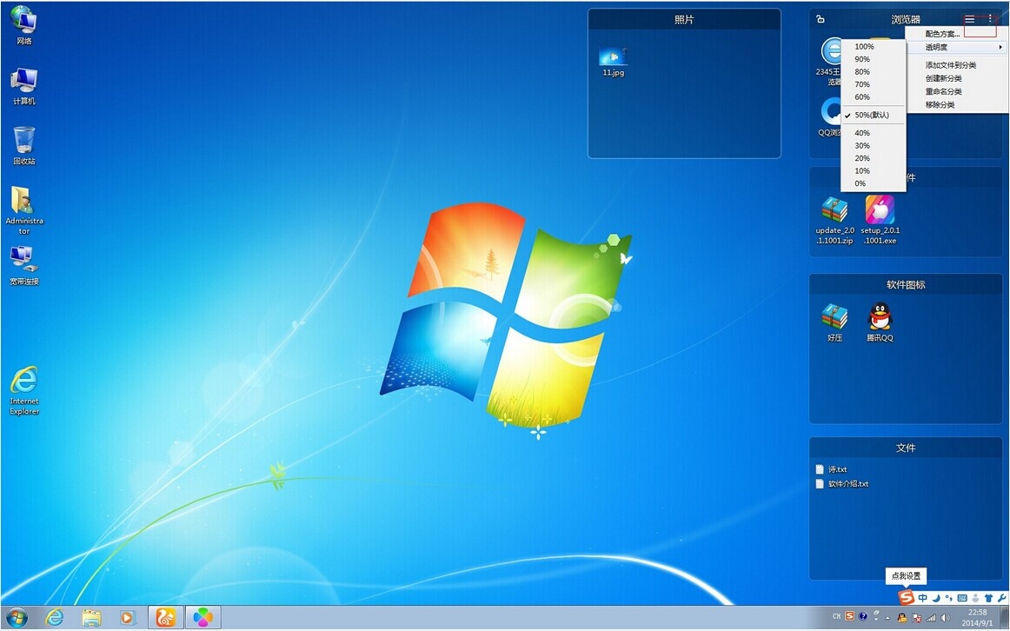Select the Administrator folder icon
Viewport: 1010px width, 631px height.
click(x=23, y=210)
